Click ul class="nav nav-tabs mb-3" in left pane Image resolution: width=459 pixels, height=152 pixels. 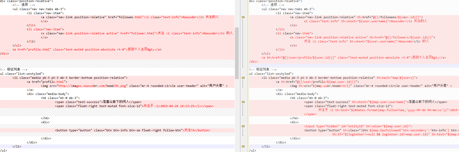coord(39,9)
